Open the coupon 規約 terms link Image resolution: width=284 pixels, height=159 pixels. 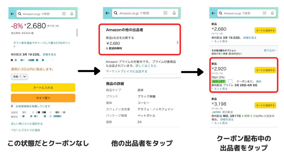pos(259,81)
